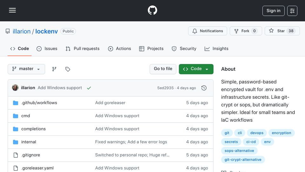Open the cmd folder

tap(25, 116)
